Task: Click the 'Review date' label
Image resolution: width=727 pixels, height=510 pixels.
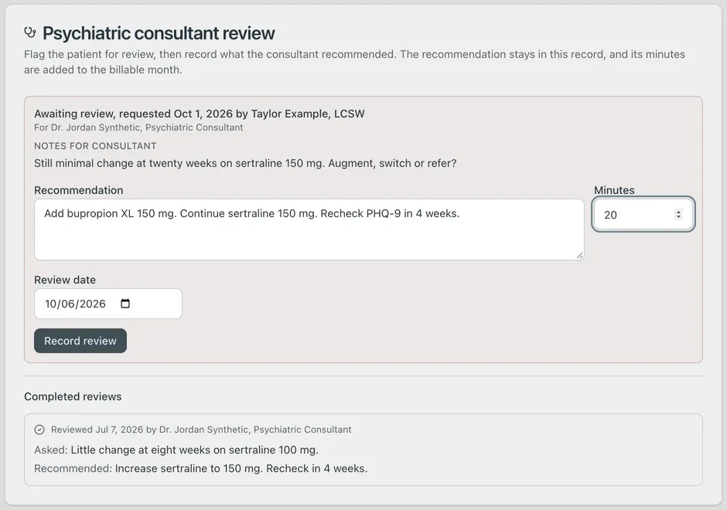Action: [x=65, y=280]
